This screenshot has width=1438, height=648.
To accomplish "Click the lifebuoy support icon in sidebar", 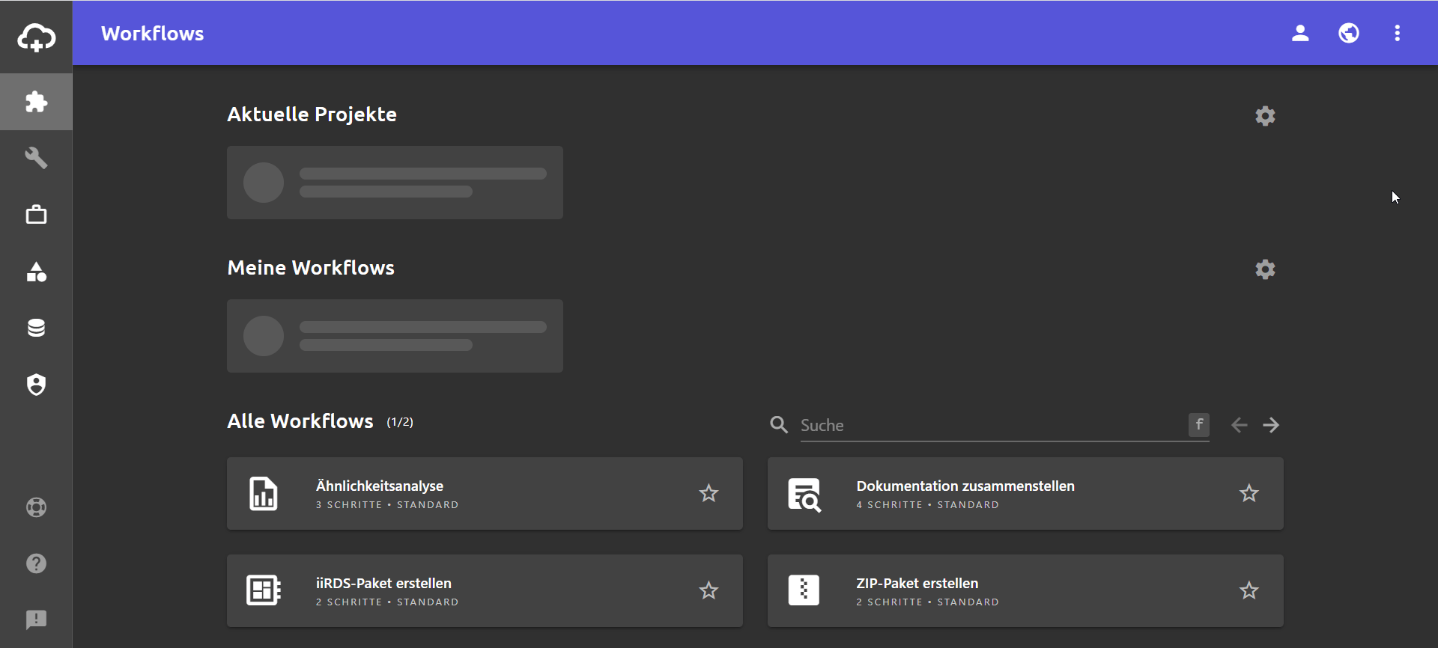I will coord(36,507).
